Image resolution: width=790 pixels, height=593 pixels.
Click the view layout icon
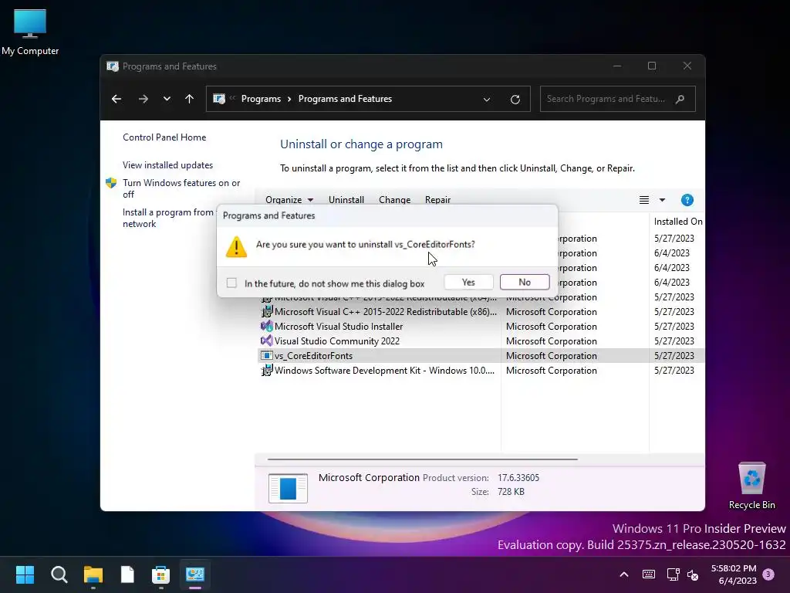(x=644, y=200)
